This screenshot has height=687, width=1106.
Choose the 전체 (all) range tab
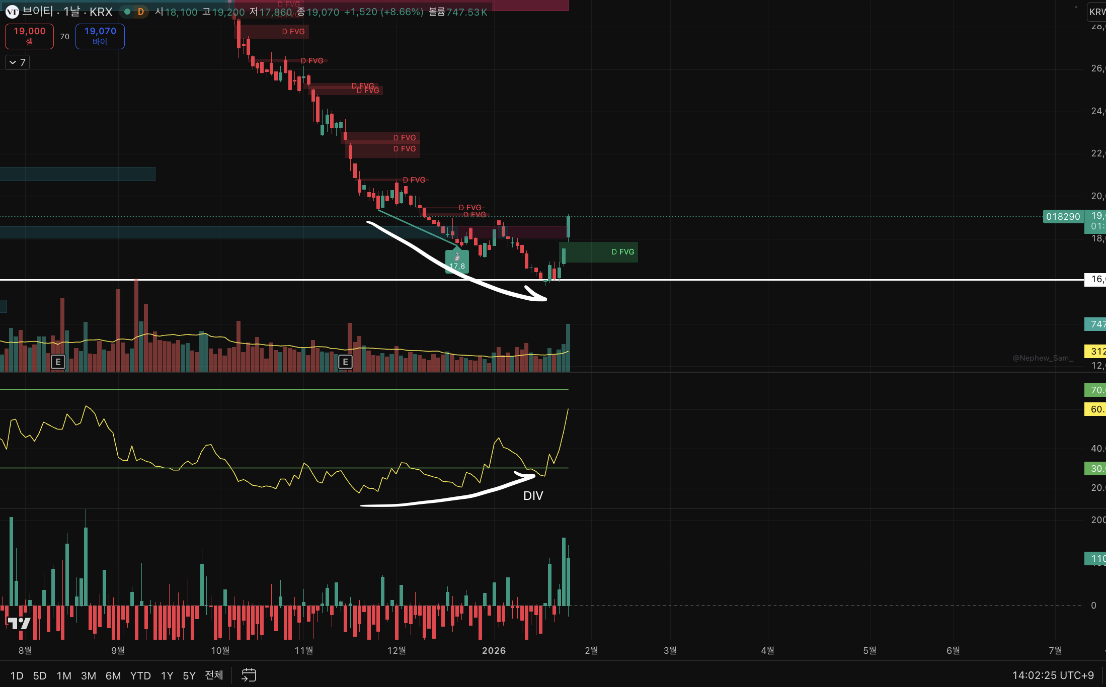click(x=214, y=675)
